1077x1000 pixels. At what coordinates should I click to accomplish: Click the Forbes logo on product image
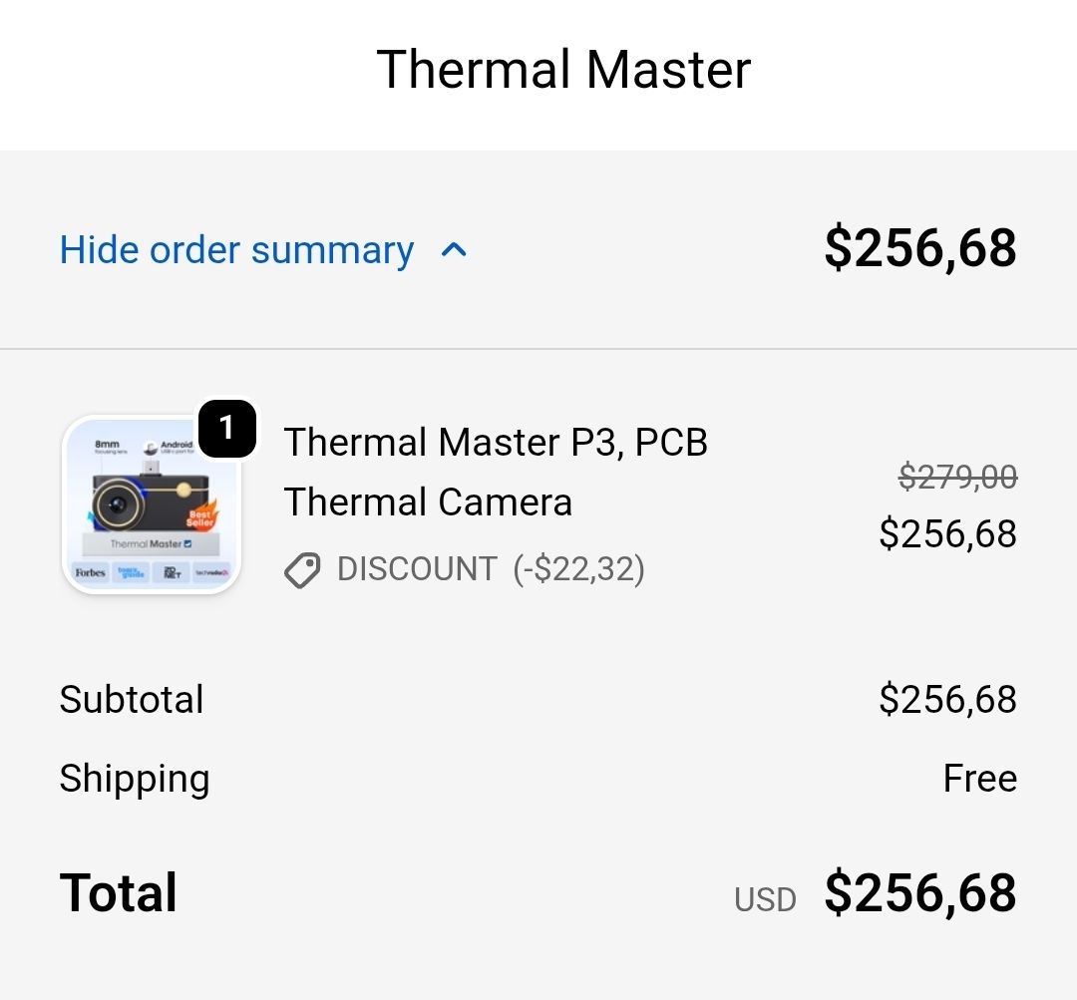90,572
